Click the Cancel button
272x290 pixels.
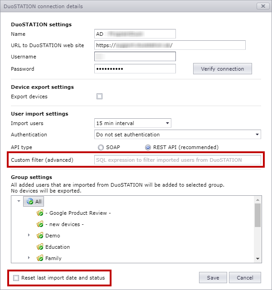(245, 278)
